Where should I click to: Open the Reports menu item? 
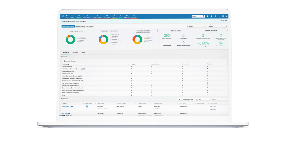pos(114,16)
